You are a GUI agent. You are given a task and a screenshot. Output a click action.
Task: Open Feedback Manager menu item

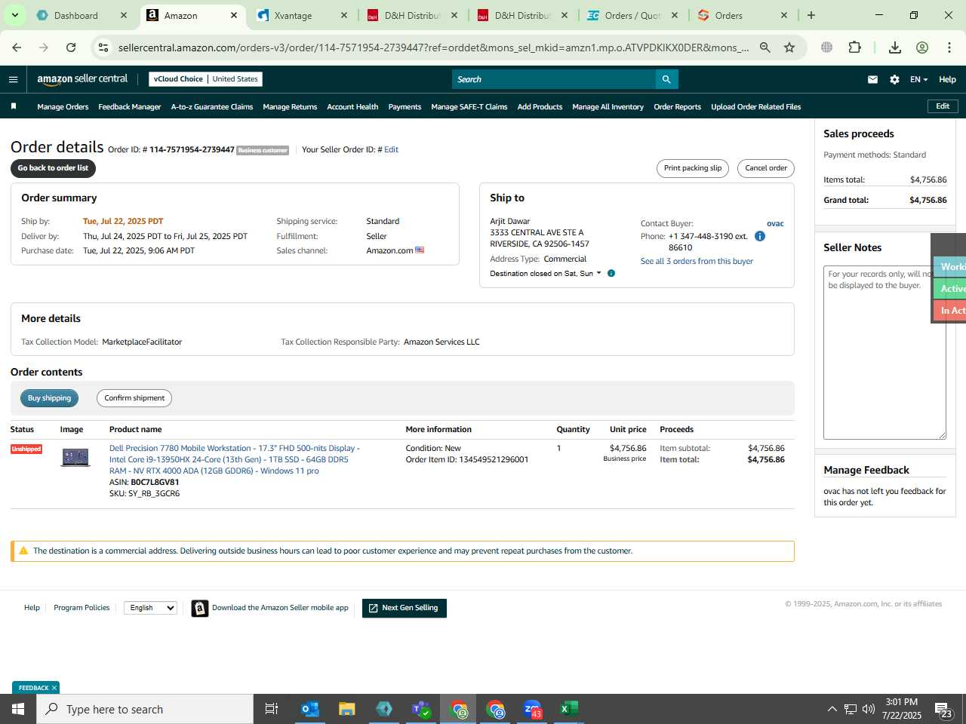(x=129, y=106)
